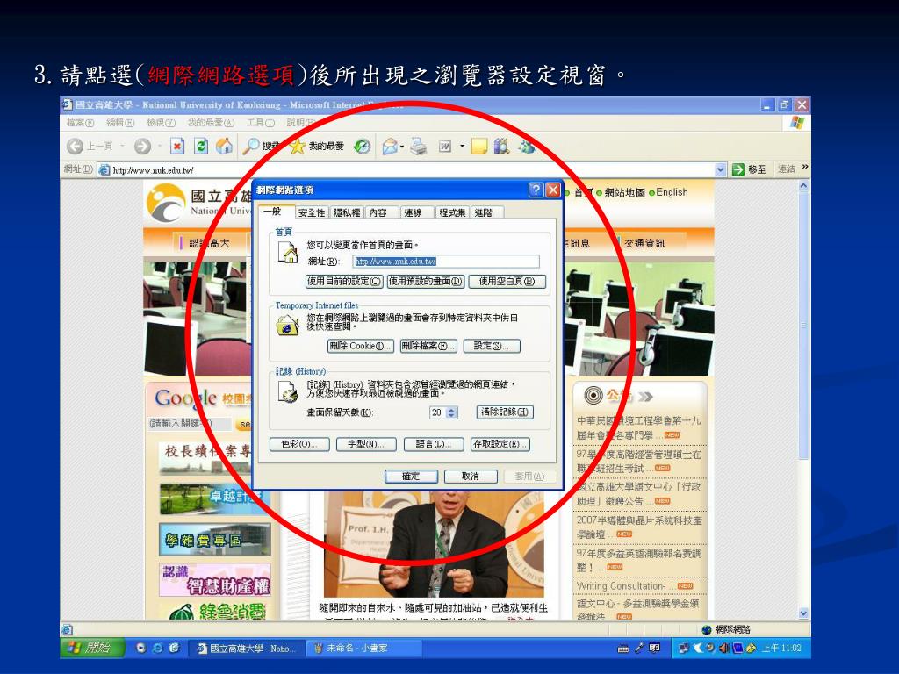Switch to the 隱私權 tab
This screenshot has width=899, height=674.
coord(347,212)
